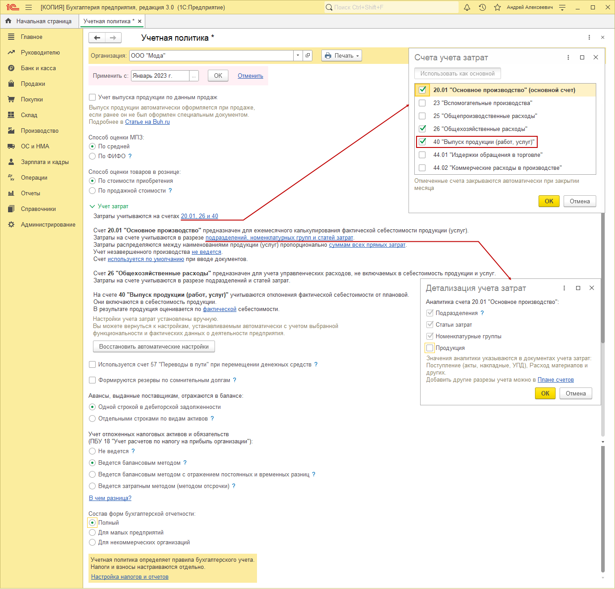
Task: Click help question mark next to По продажной стоимости
Action: coord(170,190)
